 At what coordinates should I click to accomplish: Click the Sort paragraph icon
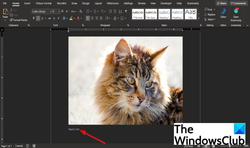[x=120, y=11]
